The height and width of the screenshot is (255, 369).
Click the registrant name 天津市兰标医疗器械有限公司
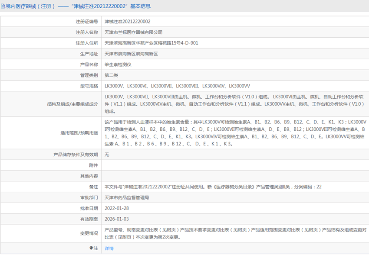point(133,32)
